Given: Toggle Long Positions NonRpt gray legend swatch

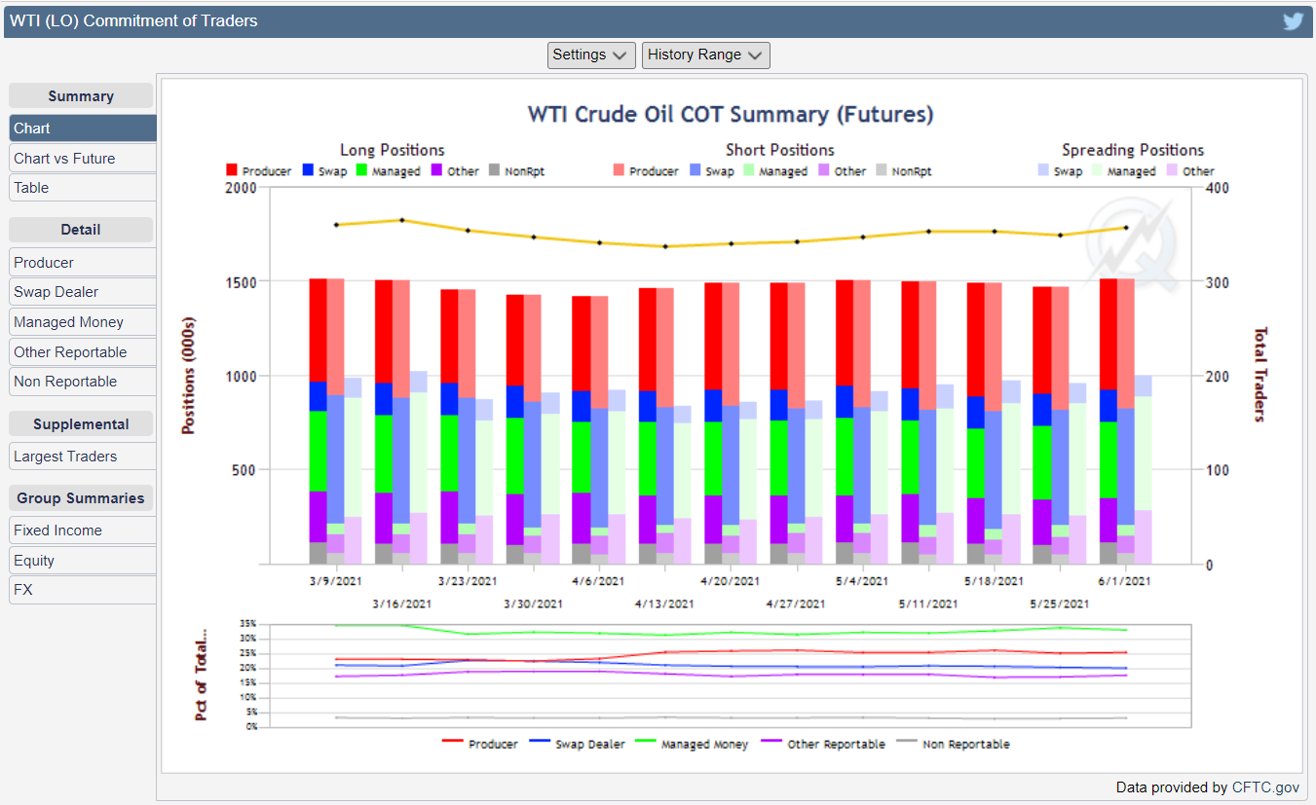Looking at the screenshot, I should pyautogui.click(x=494, y=171).
